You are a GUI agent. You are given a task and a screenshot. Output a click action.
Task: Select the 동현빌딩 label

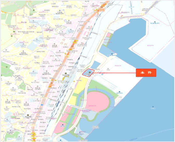click(x=65, y=47)
